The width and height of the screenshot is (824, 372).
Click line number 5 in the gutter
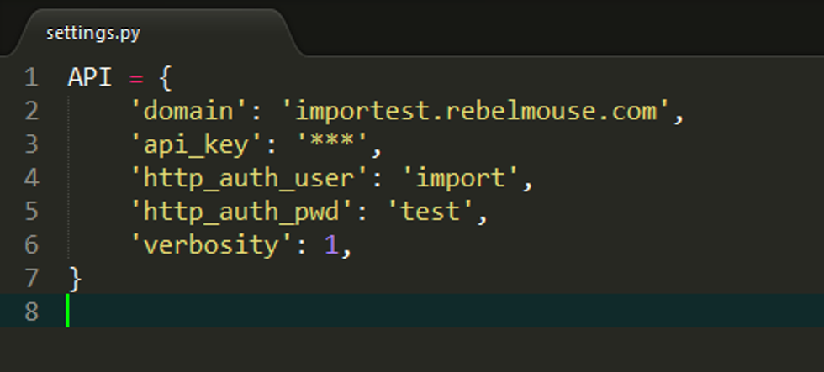tap(31, 212)
